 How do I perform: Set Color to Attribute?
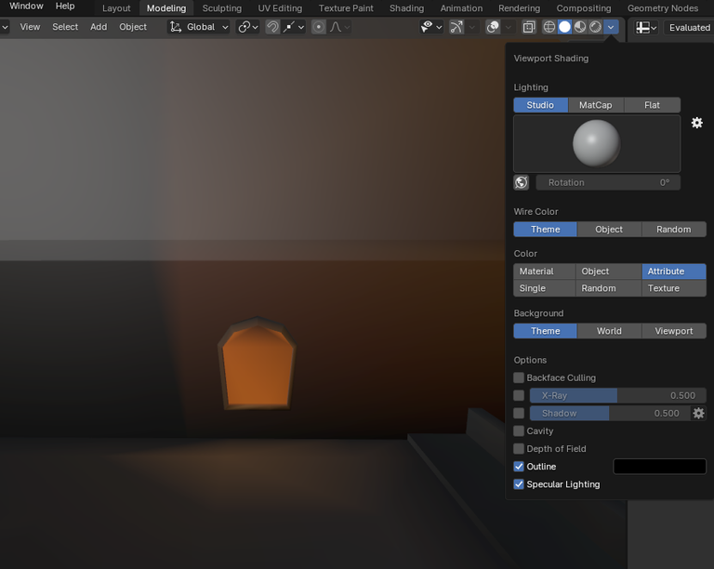[x=674, y=271]
